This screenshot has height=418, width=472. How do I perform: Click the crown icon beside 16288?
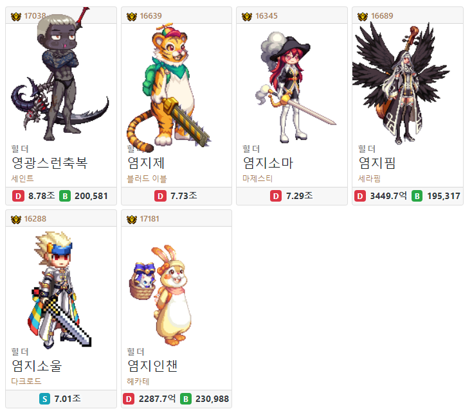16,220
